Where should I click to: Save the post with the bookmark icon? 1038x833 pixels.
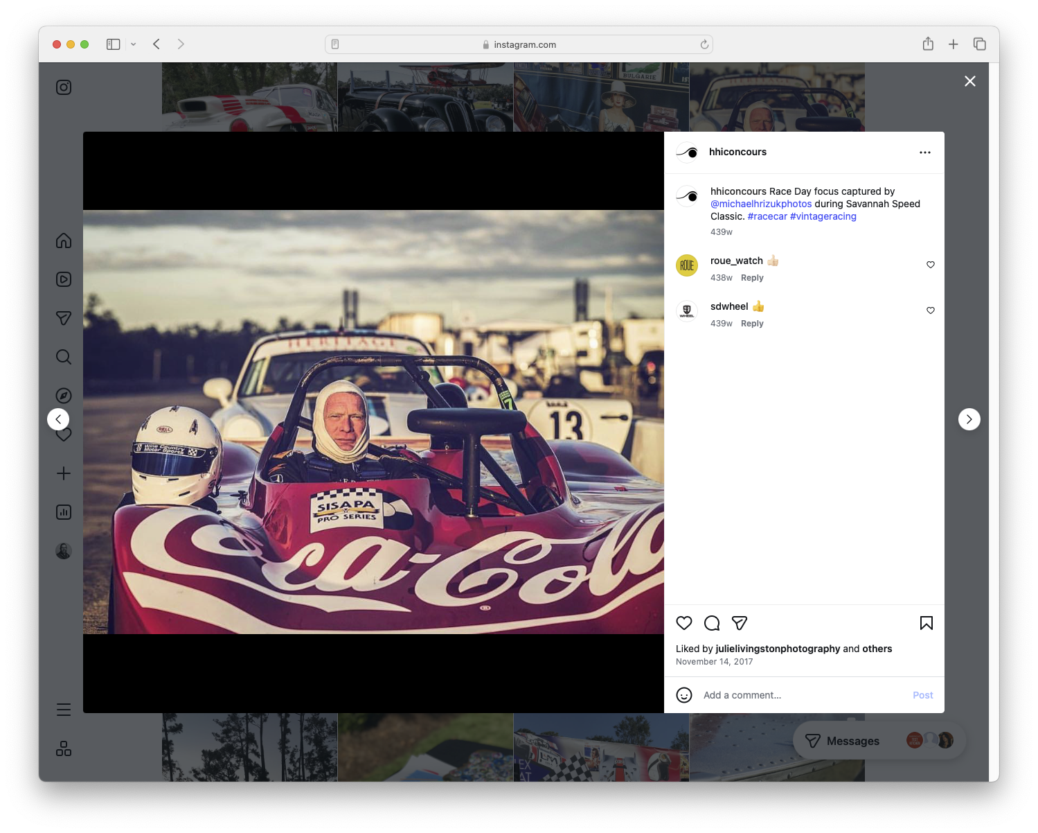(x=927, y=623)
